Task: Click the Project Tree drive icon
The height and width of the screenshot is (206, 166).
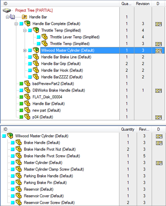Action: 7,10
